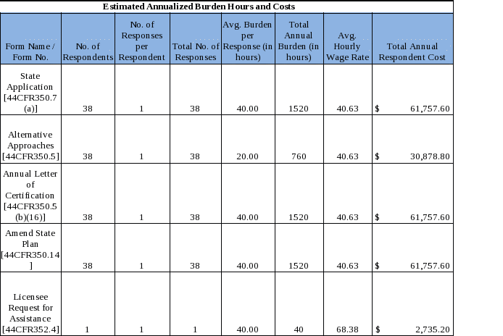This screenshot has height=336, width=503.
Task: Select 'Avg. Burden per Response' header cell
Action: [248, 39]
